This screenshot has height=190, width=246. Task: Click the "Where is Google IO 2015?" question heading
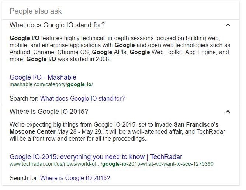click(49, 112)
